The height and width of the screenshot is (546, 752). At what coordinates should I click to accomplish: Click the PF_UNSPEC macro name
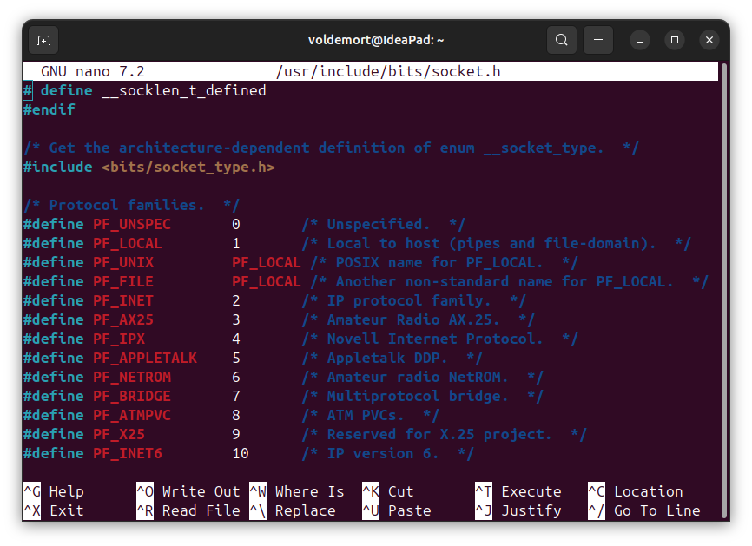132,224
